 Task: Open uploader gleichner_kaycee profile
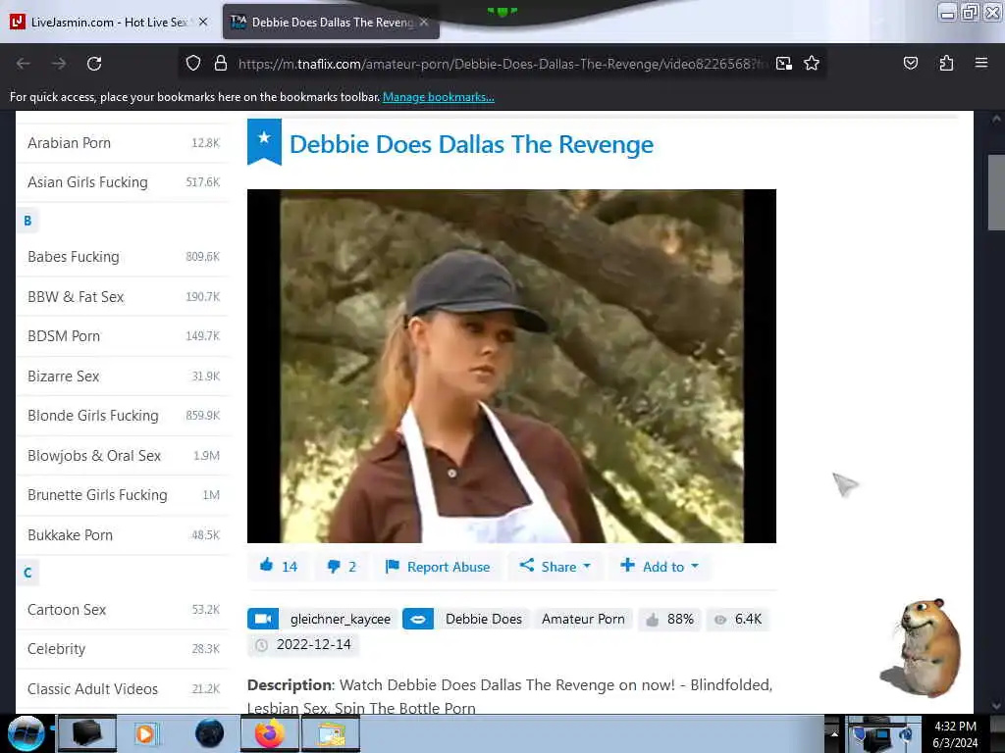click(341, 620)
